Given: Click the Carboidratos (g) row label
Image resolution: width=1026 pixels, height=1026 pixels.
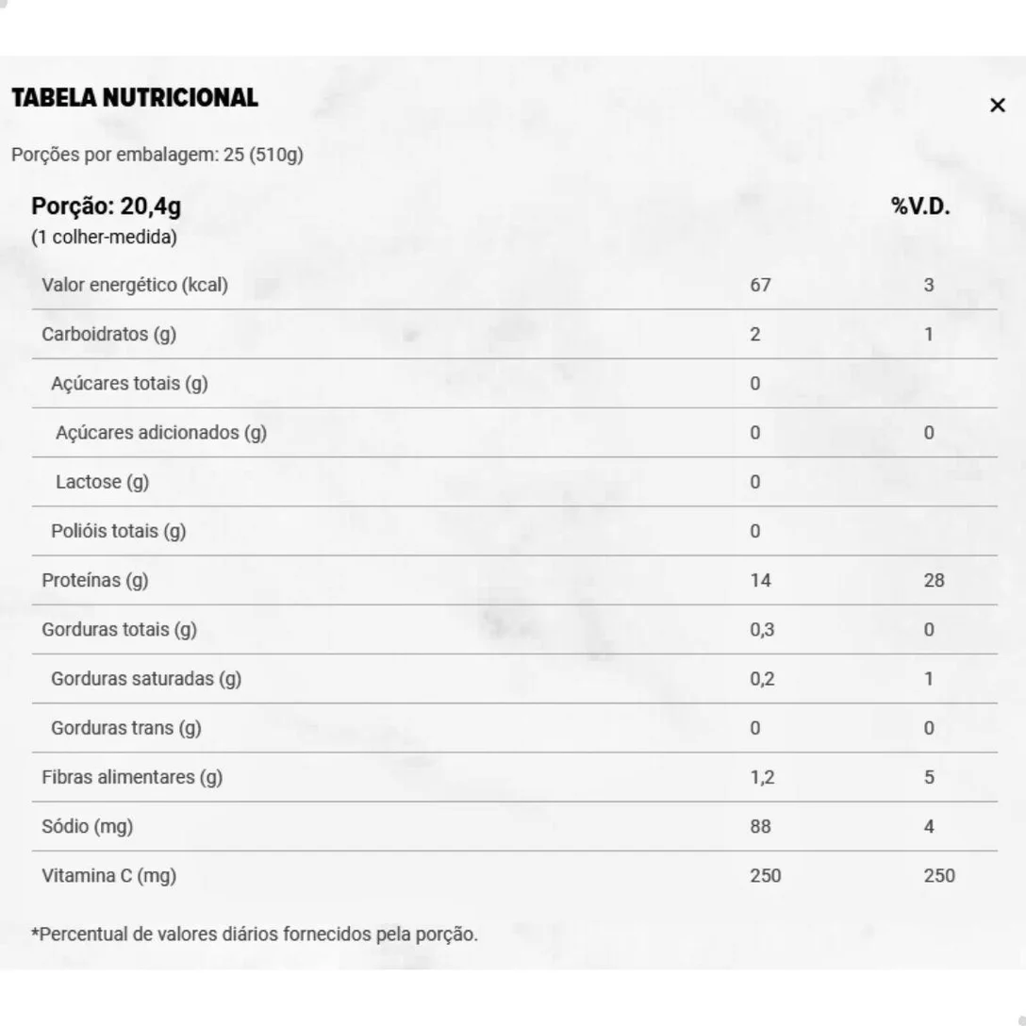Looking at the screenshot, I should [x=108, y=334].
